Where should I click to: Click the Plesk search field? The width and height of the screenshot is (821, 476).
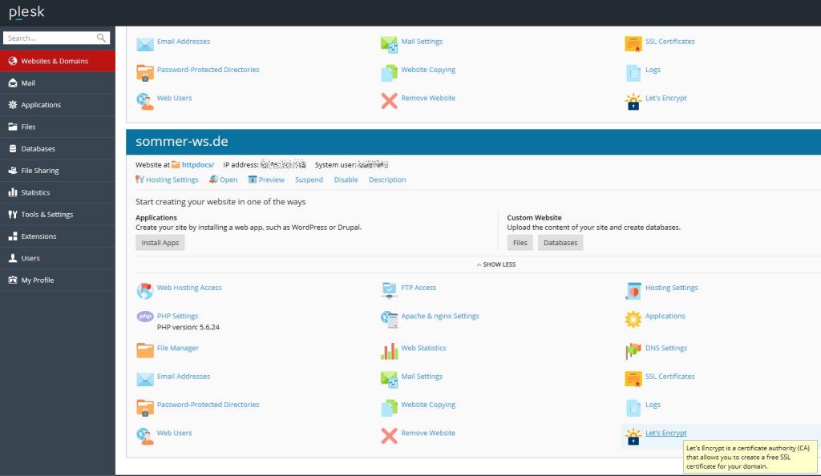coord(52,37)
